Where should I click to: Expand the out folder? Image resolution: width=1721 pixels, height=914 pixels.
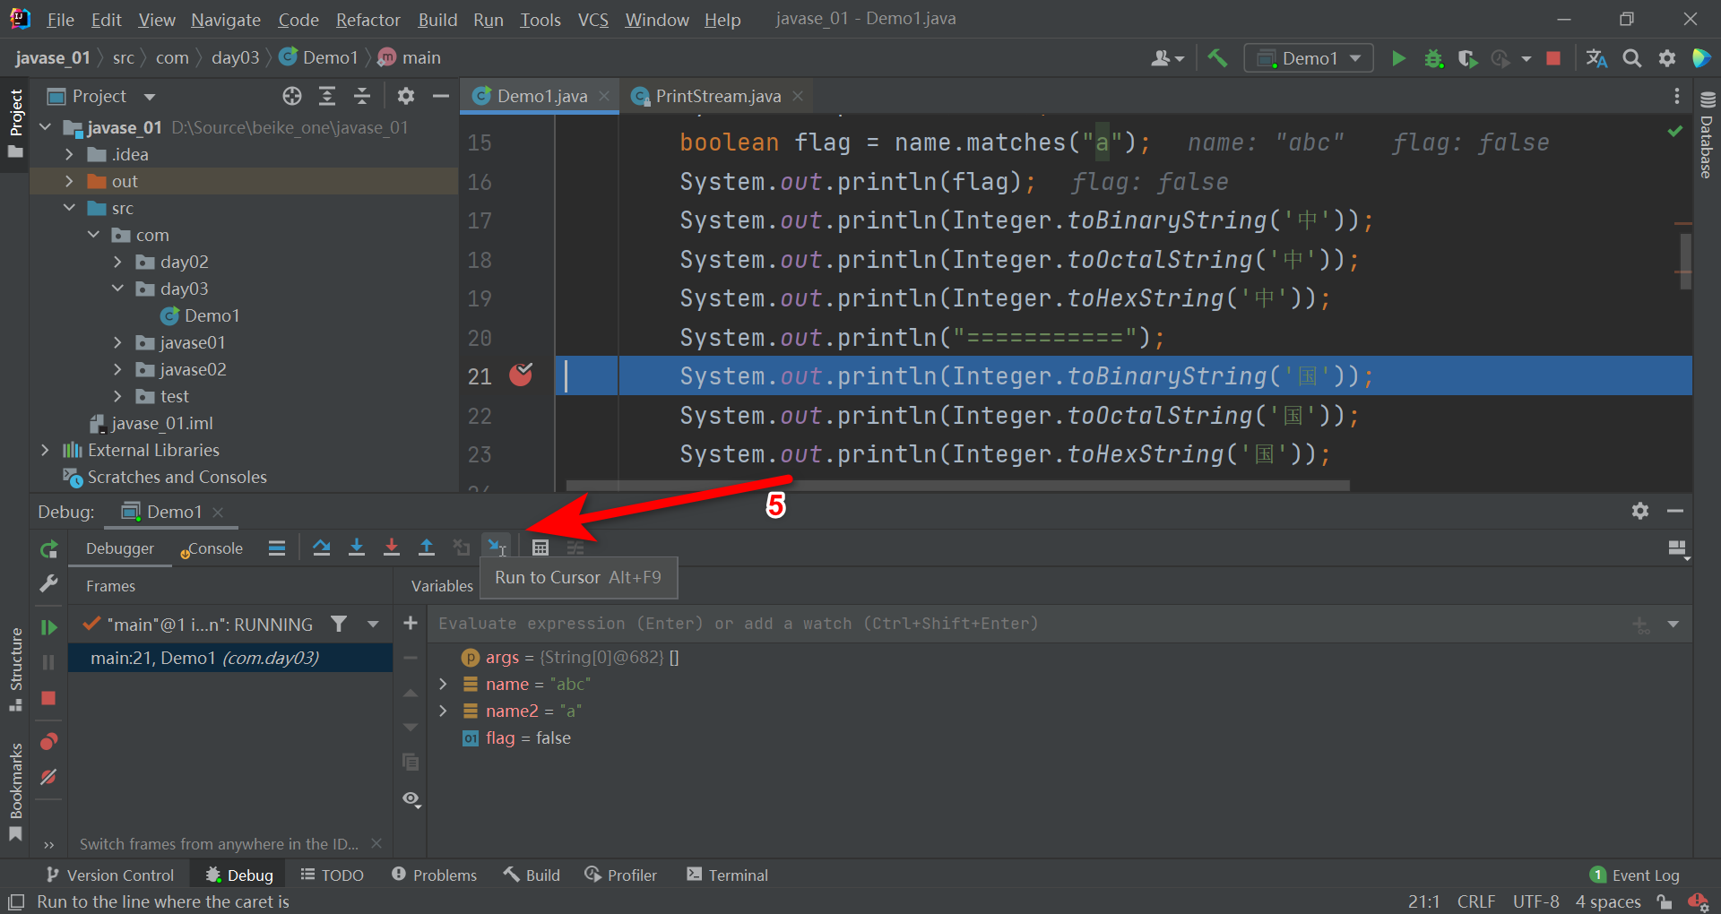click(x=69, y=181)
